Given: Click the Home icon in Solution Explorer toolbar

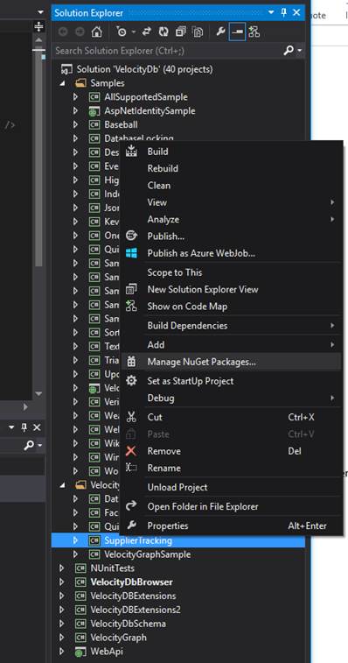Looking at the screenshot, I should tap(97, 32).
